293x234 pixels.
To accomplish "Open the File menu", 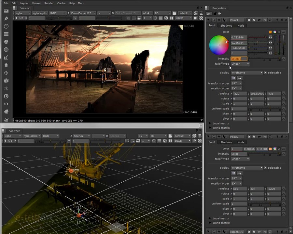I will click(x=6, y=3).
